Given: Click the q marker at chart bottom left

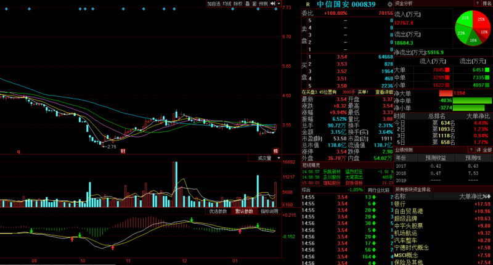Looking at the screenshot, I should coord(18,150).
